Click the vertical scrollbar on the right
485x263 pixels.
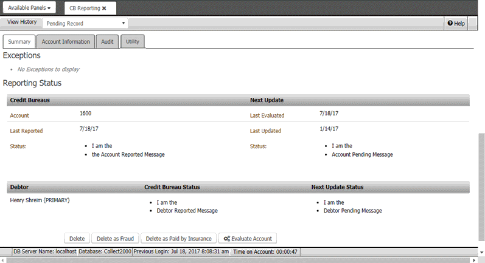click(x=481, y=182)
